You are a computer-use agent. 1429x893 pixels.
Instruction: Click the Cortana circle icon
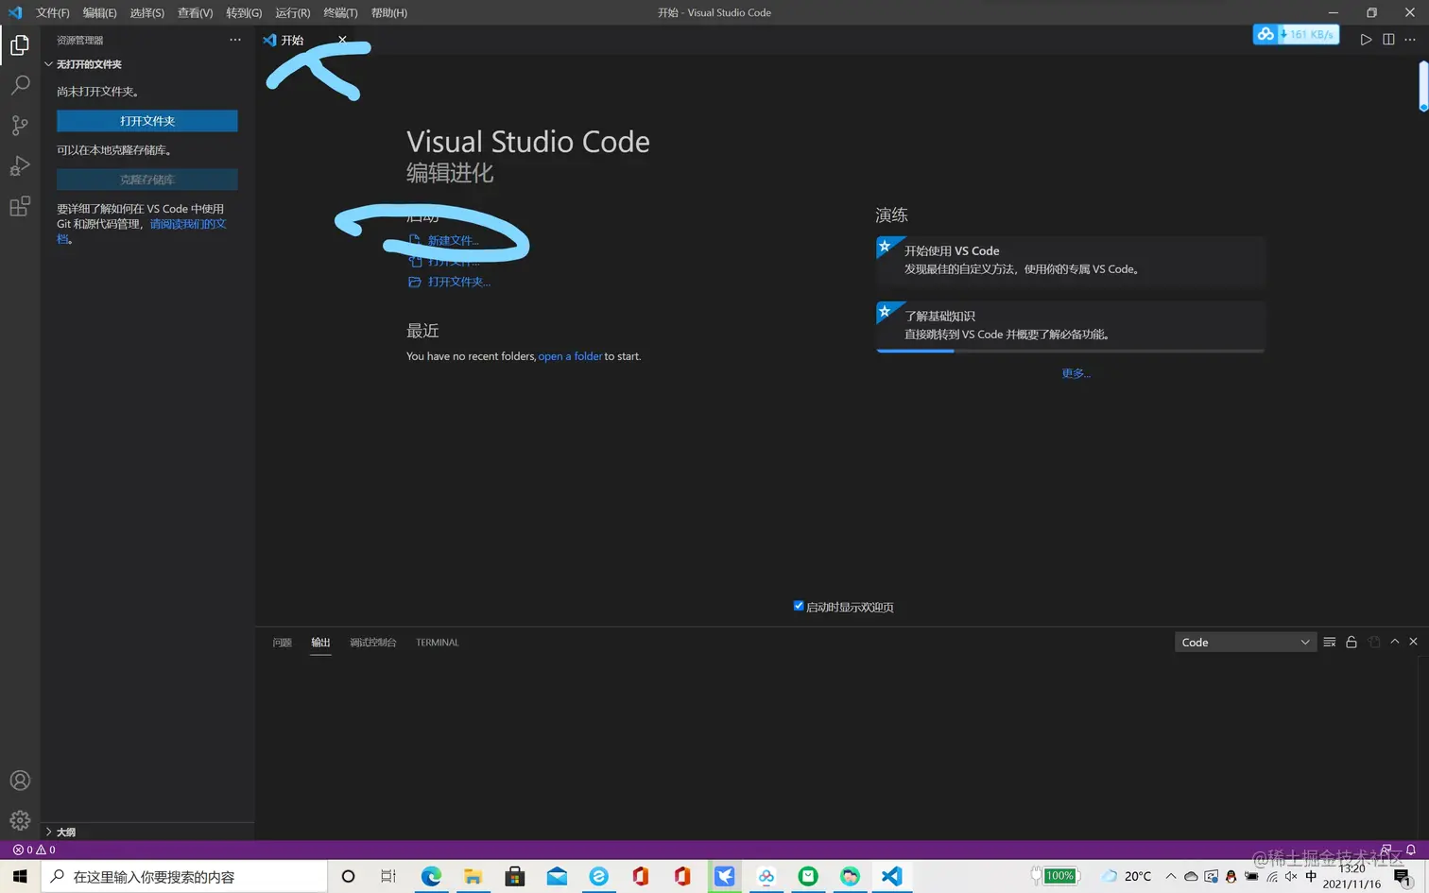(x=348, y=876)
